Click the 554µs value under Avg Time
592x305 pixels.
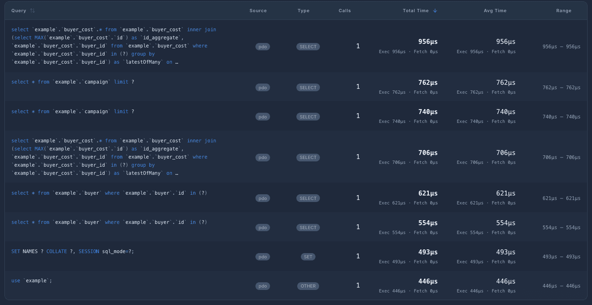(506, 223)
